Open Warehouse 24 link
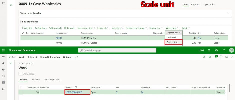This screenshot has height=100, width=235. point(142,92)
